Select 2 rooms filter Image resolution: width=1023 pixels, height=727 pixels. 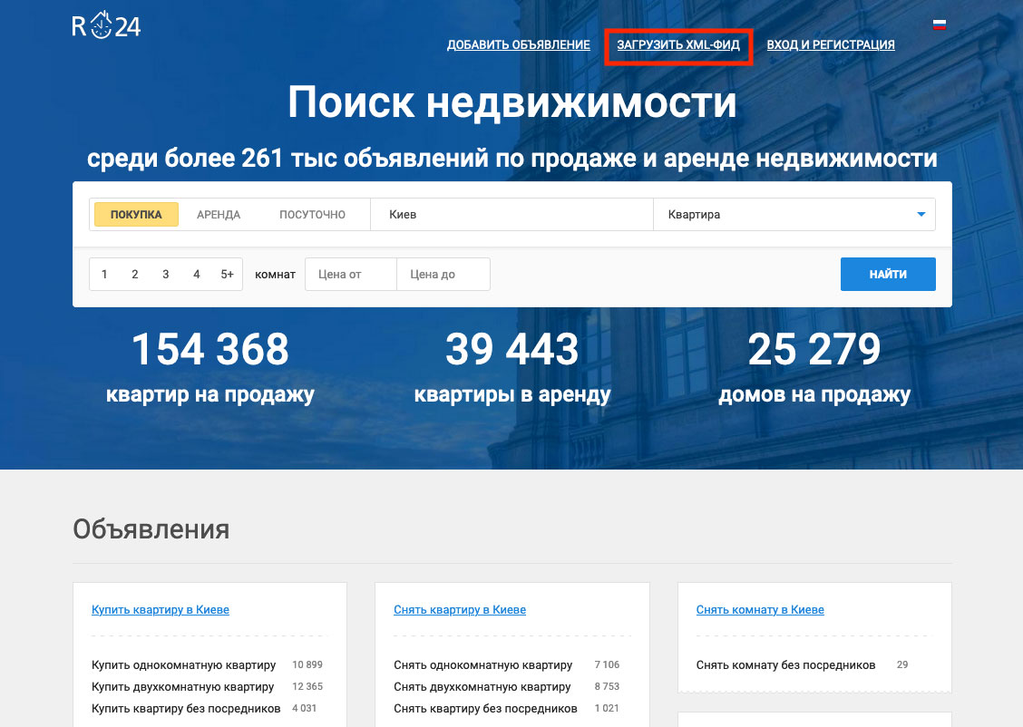pyautogui.click(x=135, y=275)
